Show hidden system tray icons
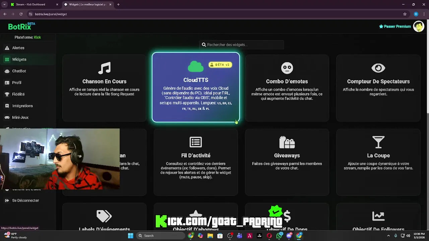This screenshot has height=241, width=429. [389, 236]
